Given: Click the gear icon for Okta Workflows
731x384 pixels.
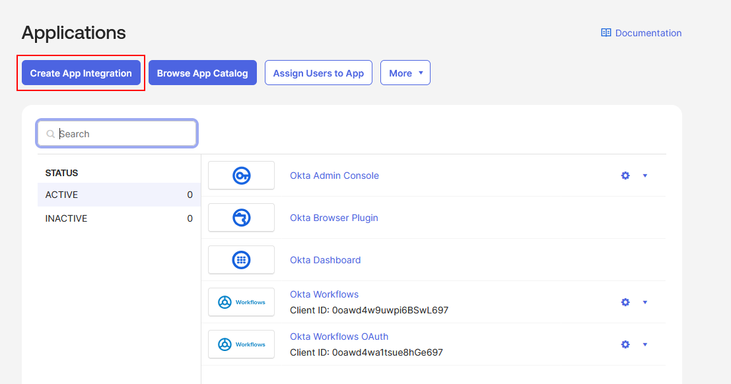Looking at the screenshot, I should point(625,302).
